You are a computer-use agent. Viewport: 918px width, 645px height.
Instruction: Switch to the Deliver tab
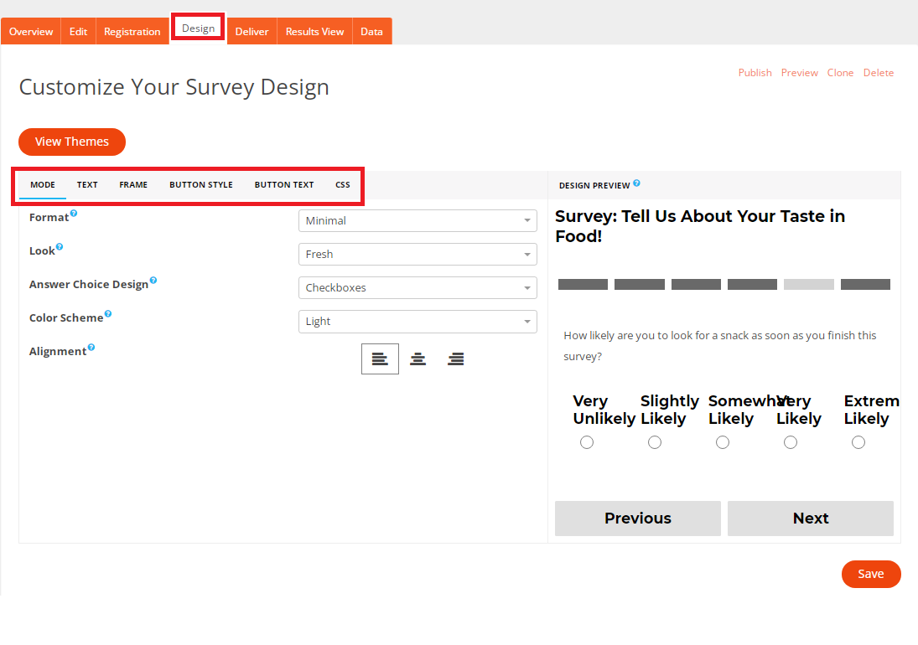(x=252, y=31)
